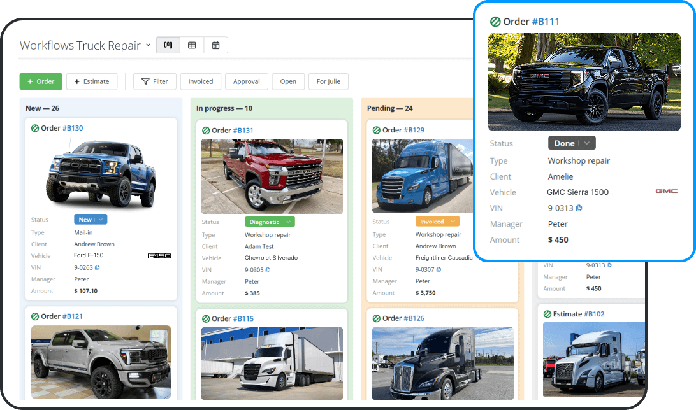Switch to table view
696x410 pixels.
[x=192, y=45]
